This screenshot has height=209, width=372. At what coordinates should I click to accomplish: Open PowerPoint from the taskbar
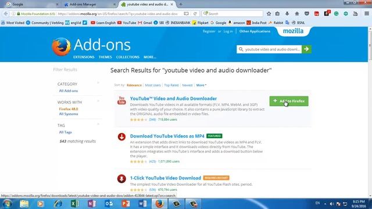(x=126, y=204)
